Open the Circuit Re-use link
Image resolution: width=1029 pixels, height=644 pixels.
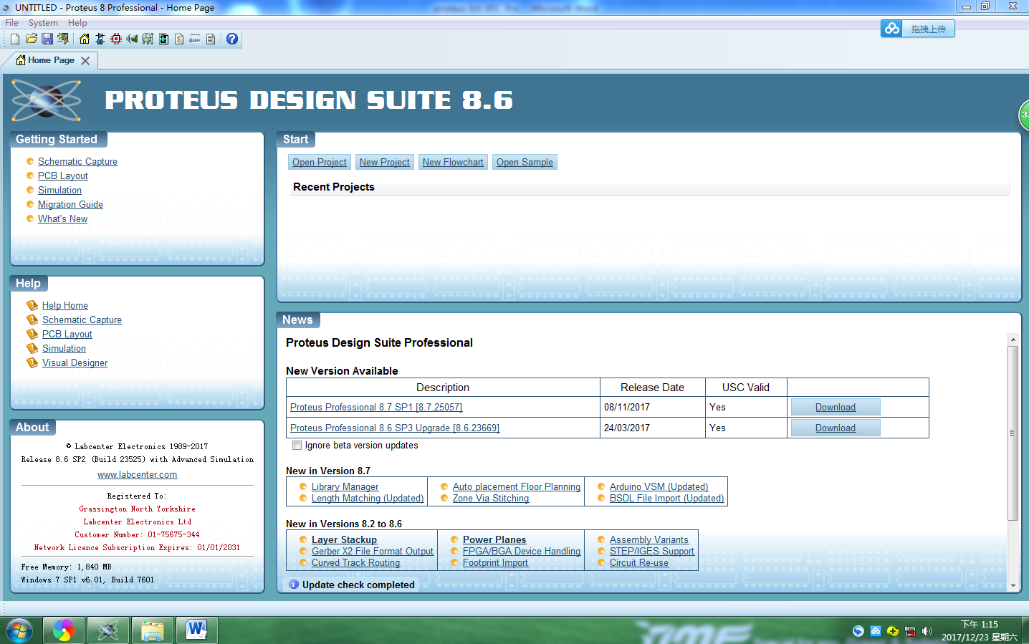(x=639, y=563)
